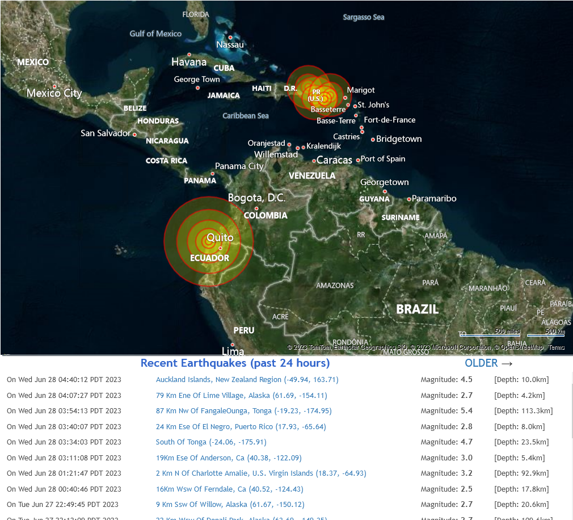Viewport: 573px width, 520px height.
Task: Open the OLDER earthquakes link
Action: [488, 363]
